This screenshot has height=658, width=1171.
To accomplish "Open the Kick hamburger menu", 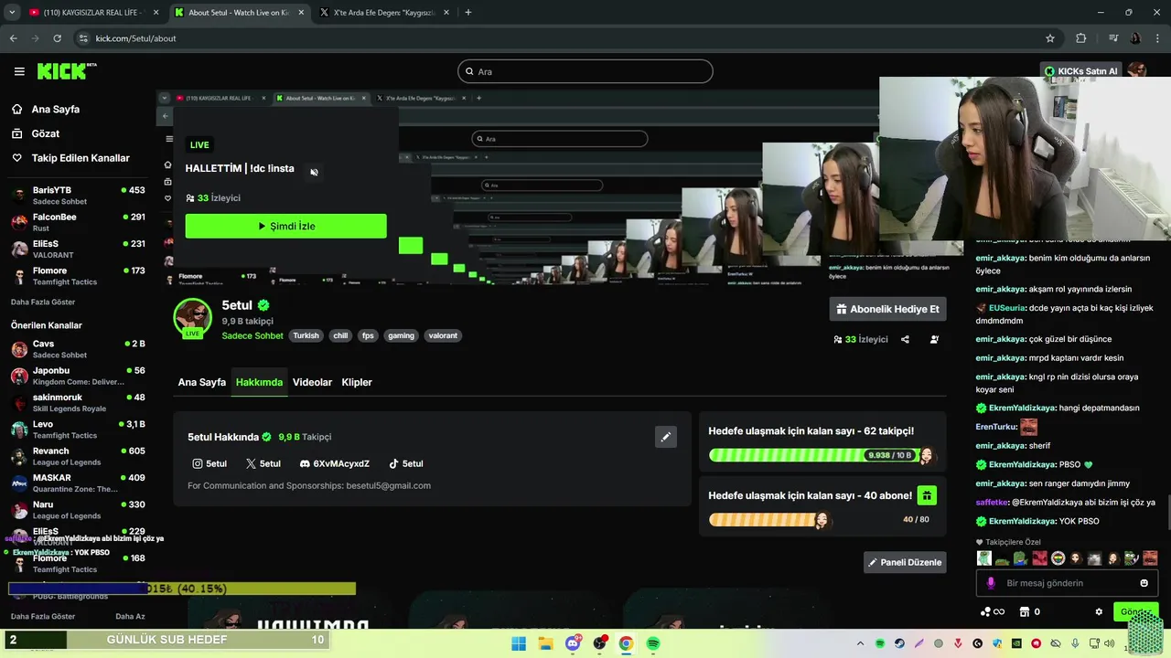I will (19, 71).
